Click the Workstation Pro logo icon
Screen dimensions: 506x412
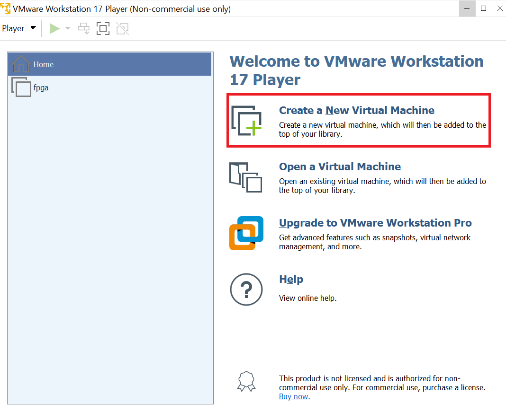click(246, 233)
